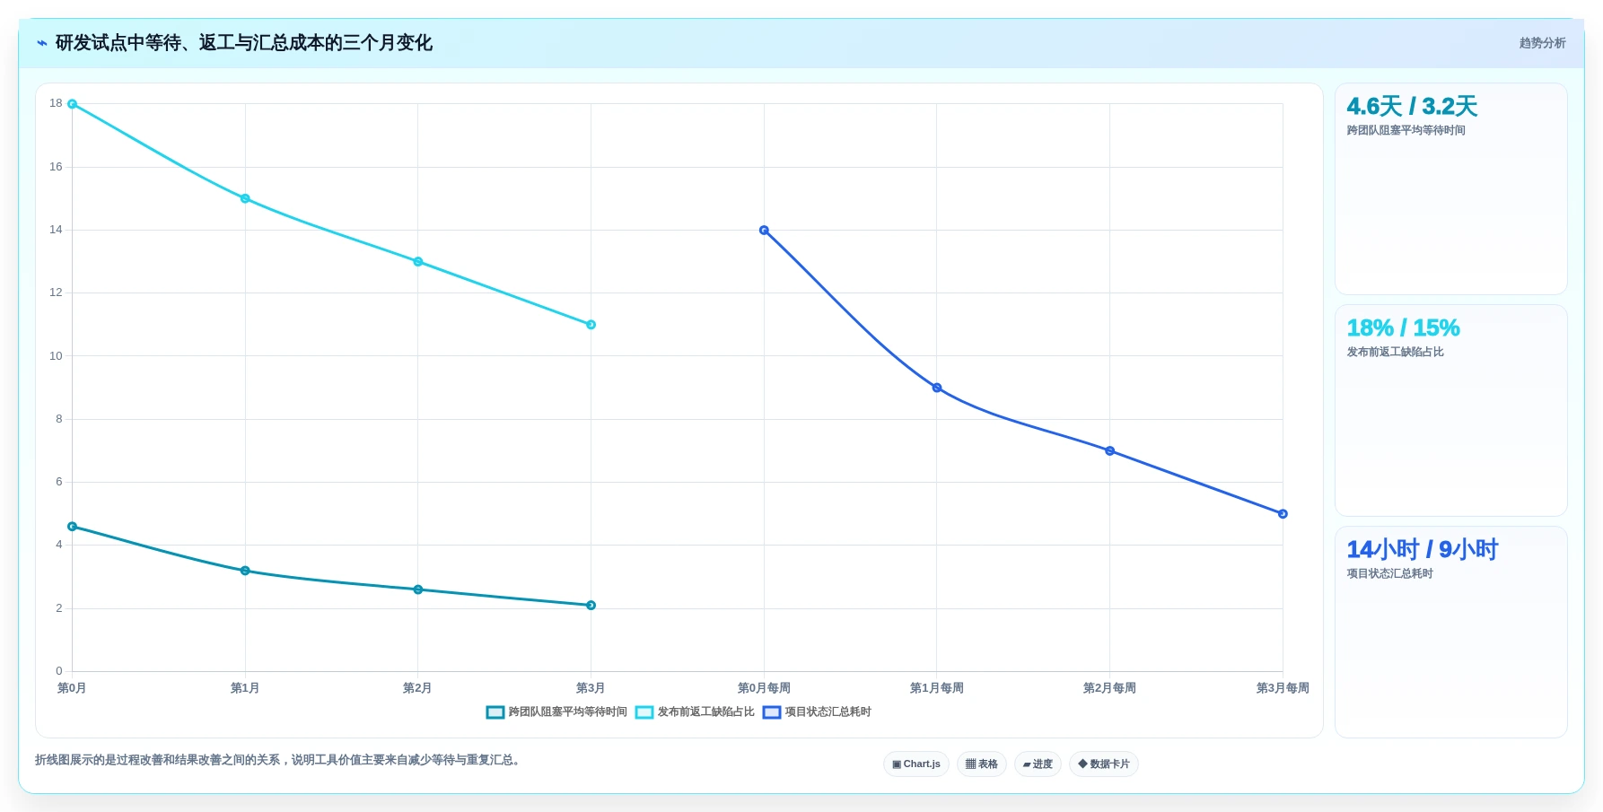This screenshot has height=812, width=1603.
Task: Click x-axis label 第2月
Action: 417,688
